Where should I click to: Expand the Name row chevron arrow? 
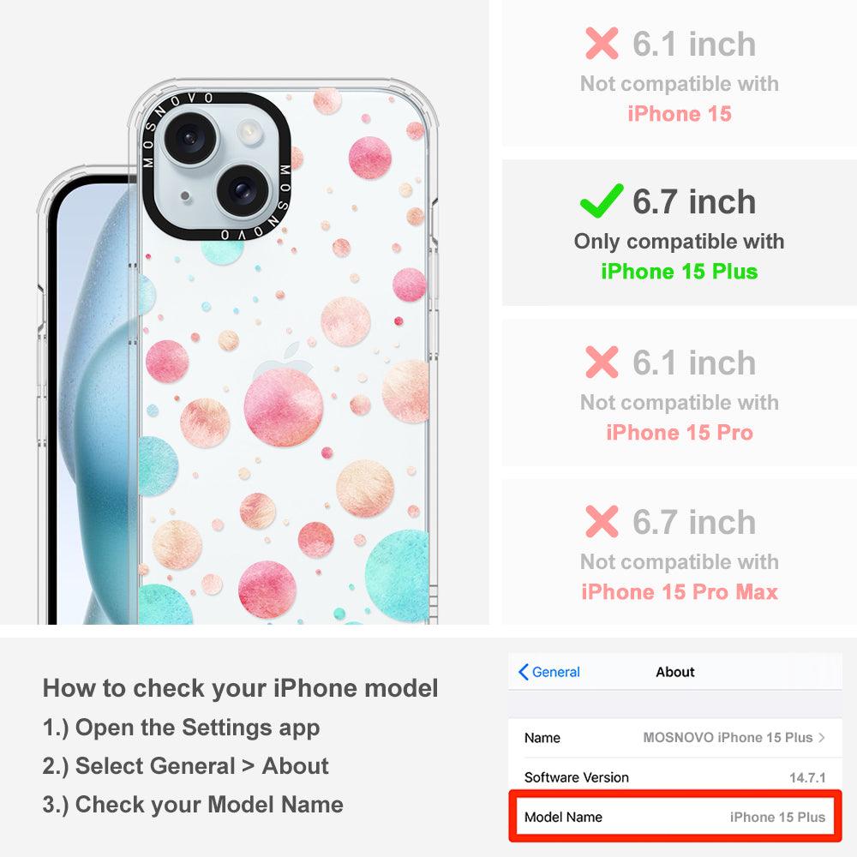tap(822, 737)
